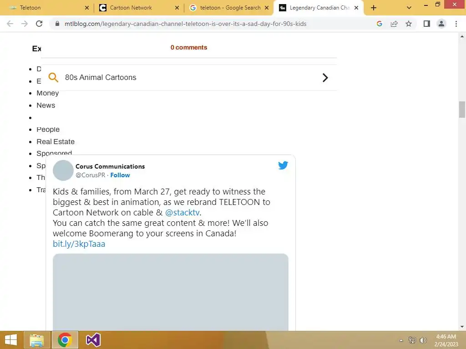Open the News category link
Image resolution: width=466 pixels, height=349 pixels.
coord(46,105)
